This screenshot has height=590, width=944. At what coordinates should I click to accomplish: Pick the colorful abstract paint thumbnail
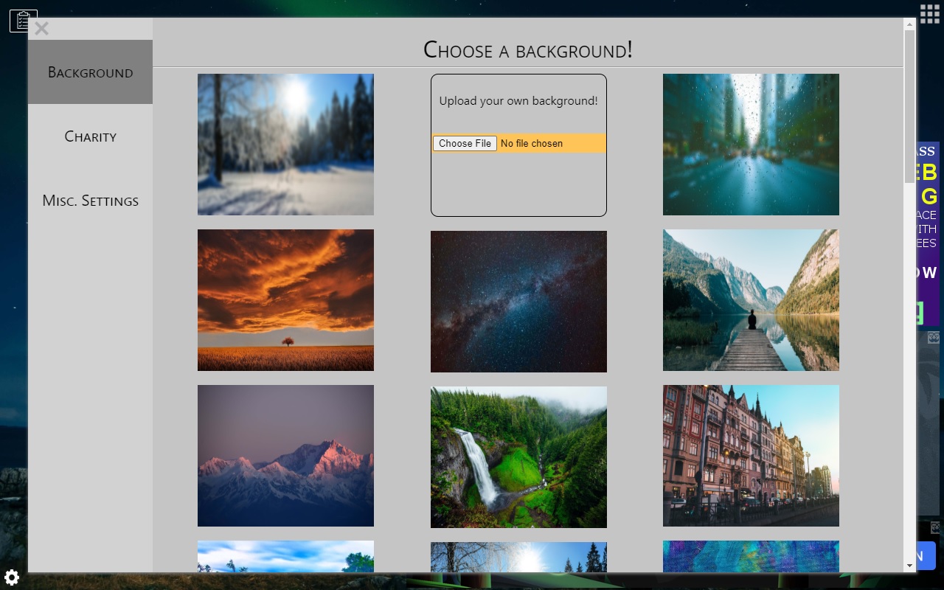tap(751, 556)
